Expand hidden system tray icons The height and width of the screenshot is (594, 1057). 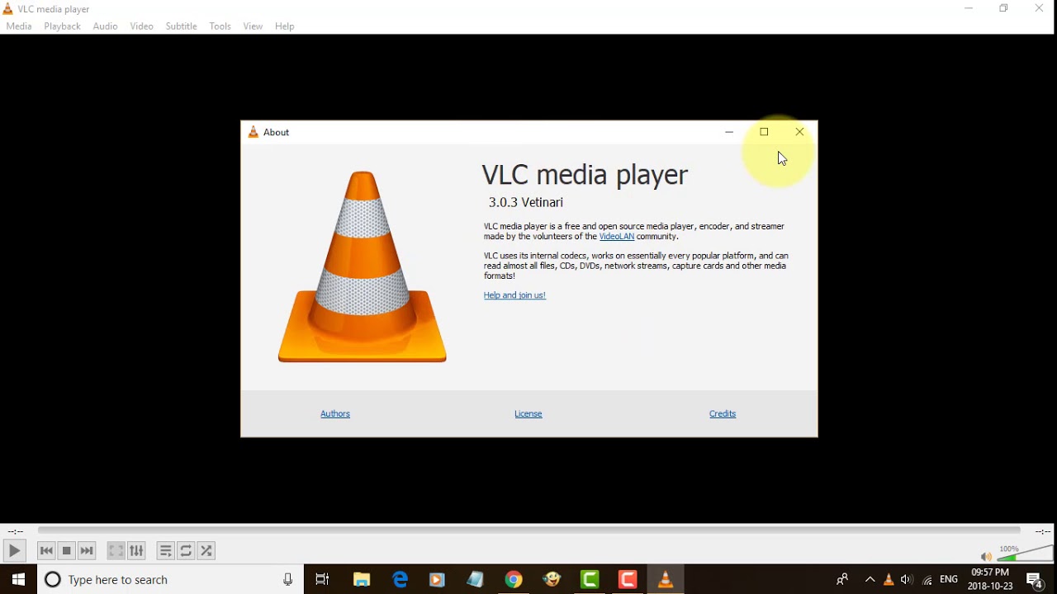(870, 580)
